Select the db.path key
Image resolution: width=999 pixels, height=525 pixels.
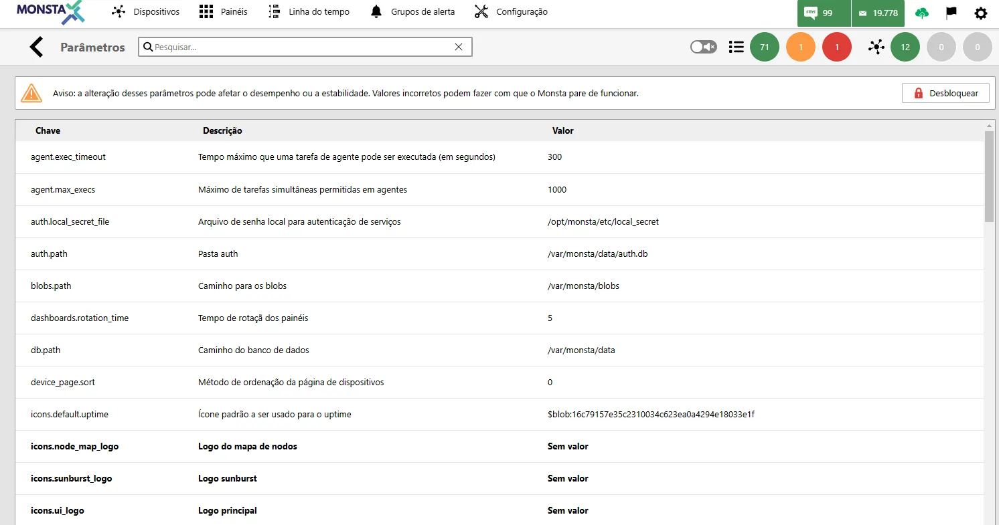(x=46, y=350)
